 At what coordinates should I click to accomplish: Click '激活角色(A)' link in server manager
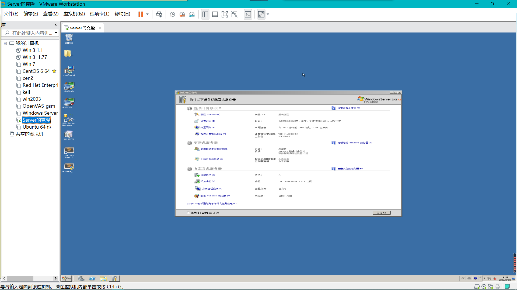(x=208, y=175)
